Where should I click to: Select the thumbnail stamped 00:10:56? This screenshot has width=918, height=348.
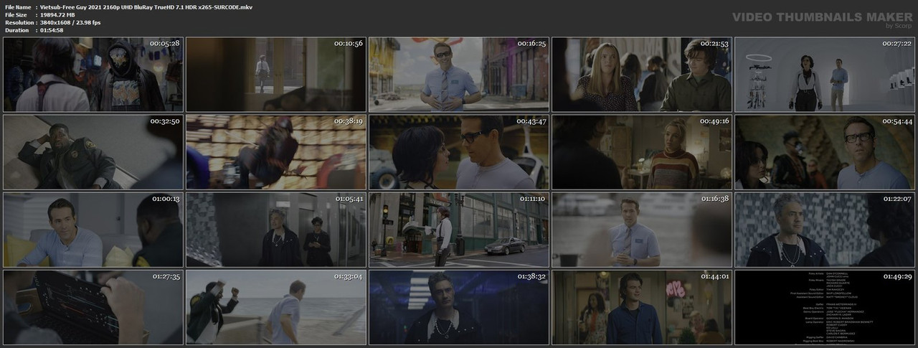pyautogui.click(x=276, y=75)
